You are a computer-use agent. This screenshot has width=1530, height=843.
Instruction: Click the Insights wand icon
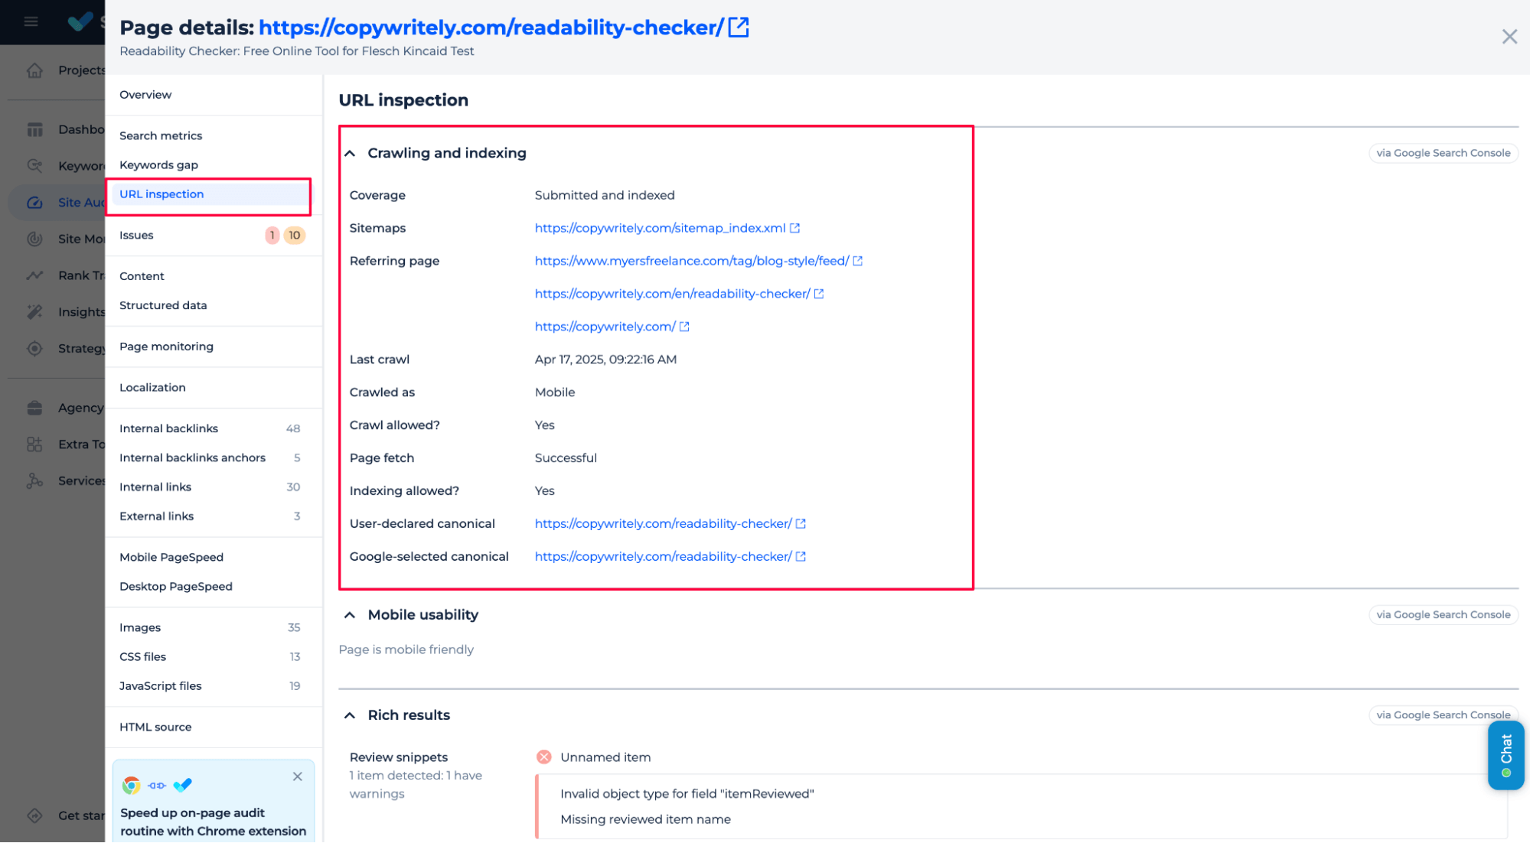[x=35, y=311]
